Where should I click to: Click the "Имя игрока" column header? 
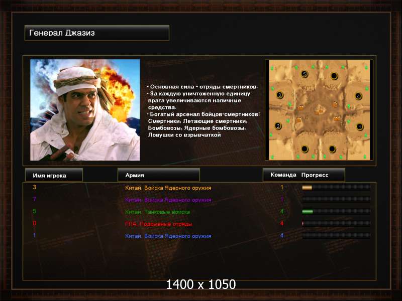[x=54, y=175]
